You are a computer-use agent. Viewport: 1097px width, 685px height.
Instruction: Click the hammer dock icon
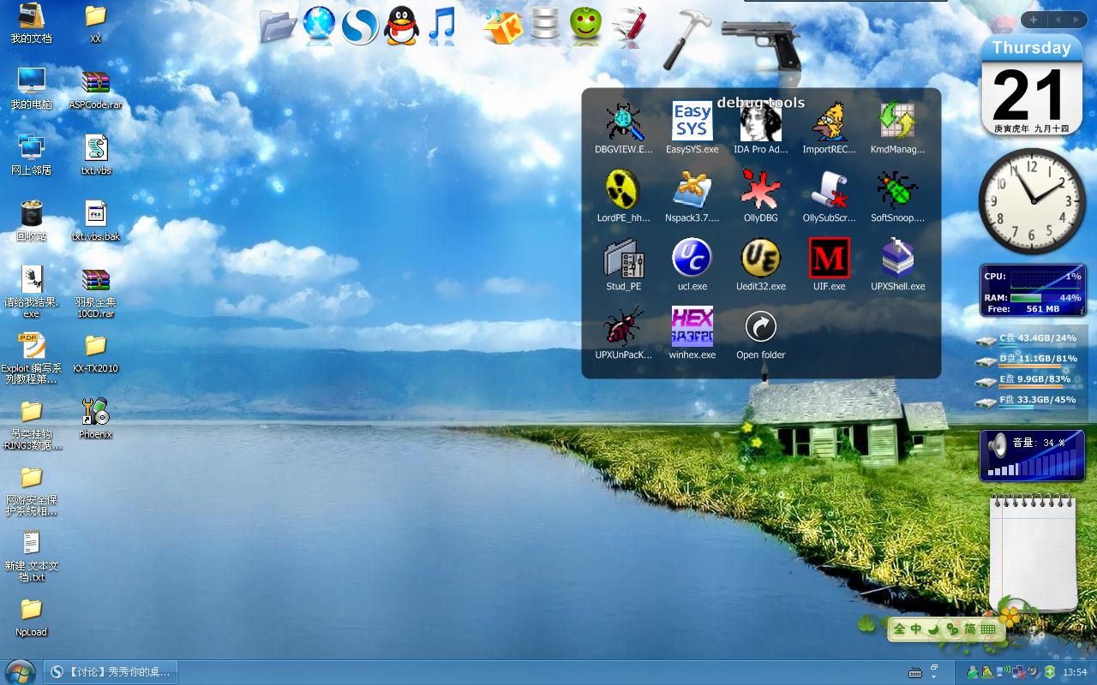(686, 39)
